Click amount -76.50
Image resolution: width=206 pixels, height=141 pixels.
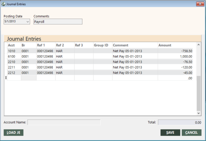(175, 62)
